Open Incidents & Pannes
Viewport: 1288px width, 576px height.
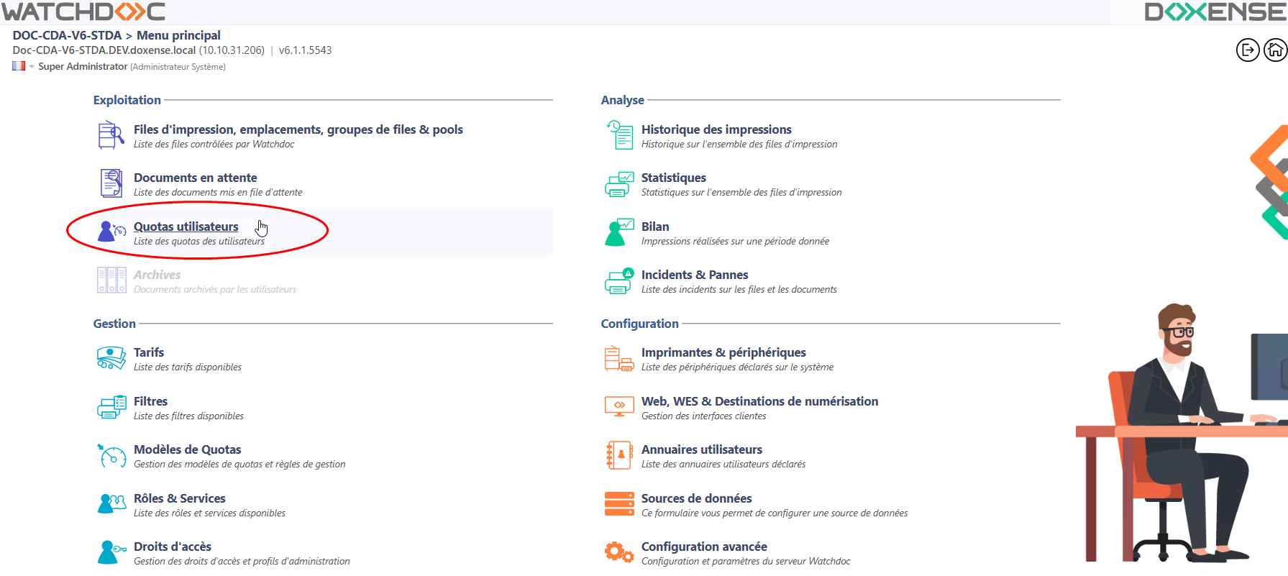(694, 275)
